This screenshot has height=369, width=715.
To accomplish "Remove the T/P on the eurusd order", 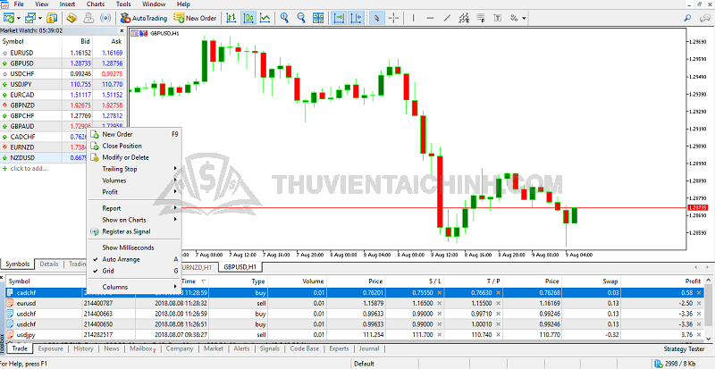I will coord(499,303).
